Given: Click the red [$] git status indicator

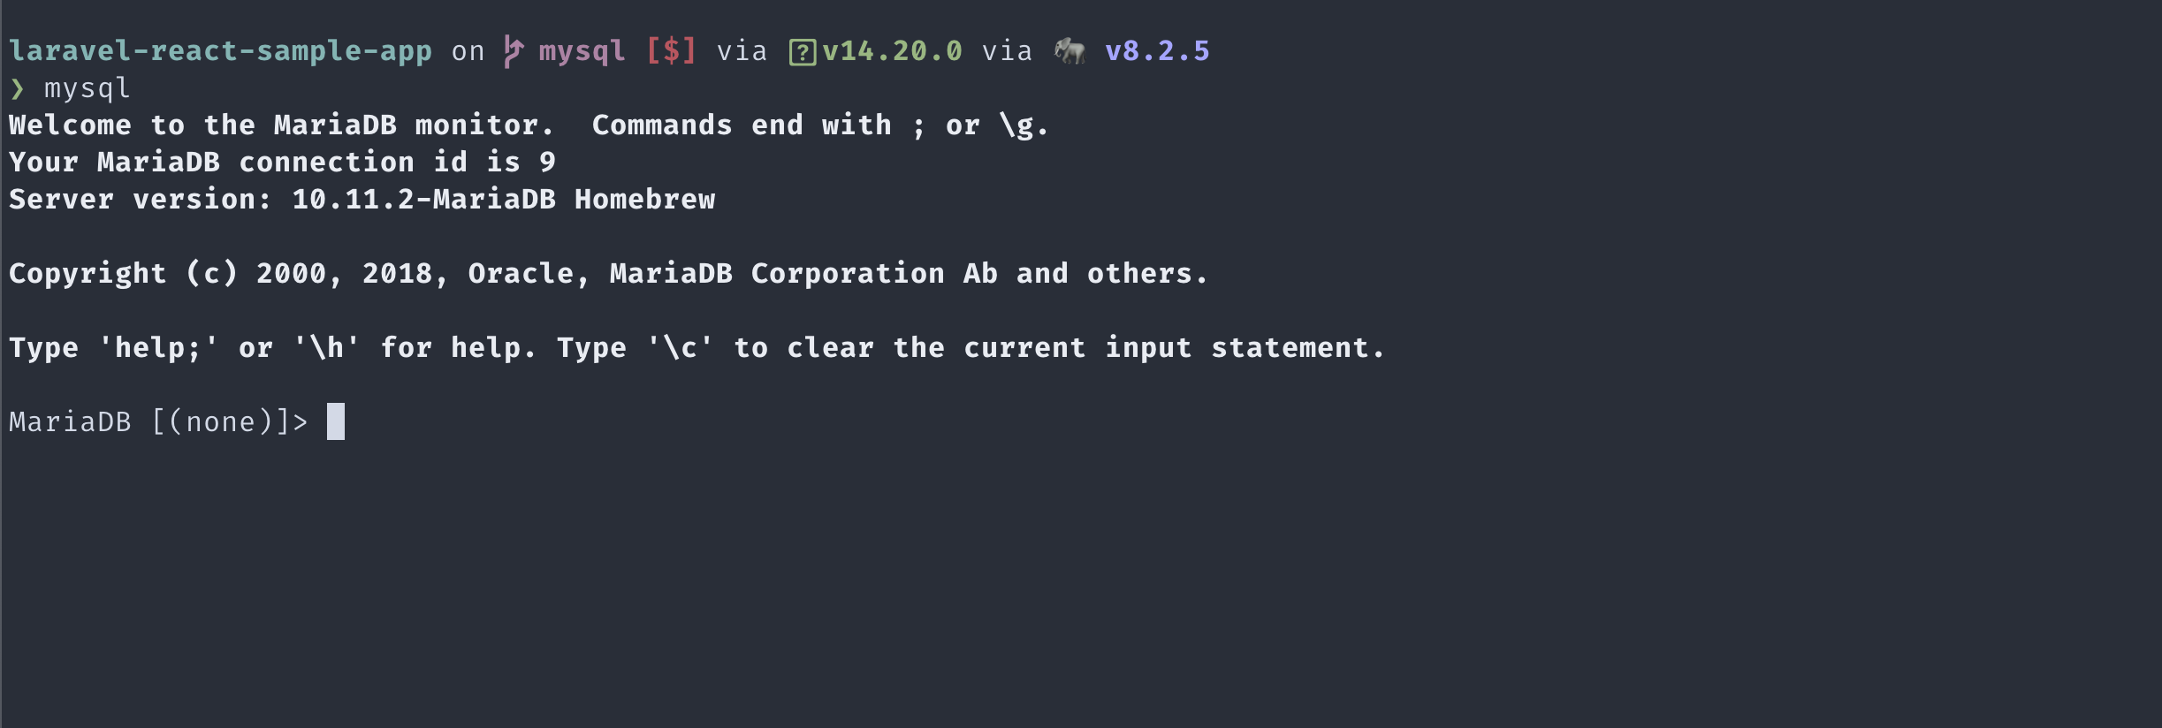Looking at the screenshot, I should point(671,51).
